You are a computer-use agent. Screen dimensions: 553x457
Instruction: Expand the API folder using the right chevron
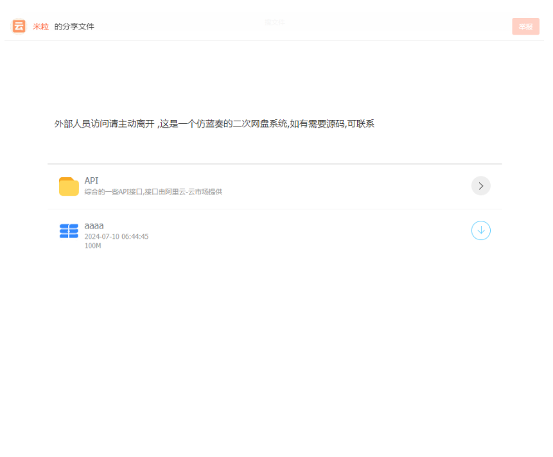(x=480, y=185)
